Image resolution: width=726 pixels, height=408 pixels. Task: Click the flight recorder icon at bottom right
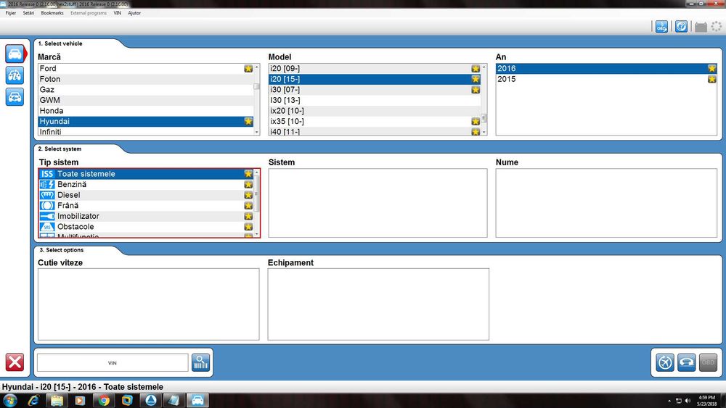click(x=665, y=362)
